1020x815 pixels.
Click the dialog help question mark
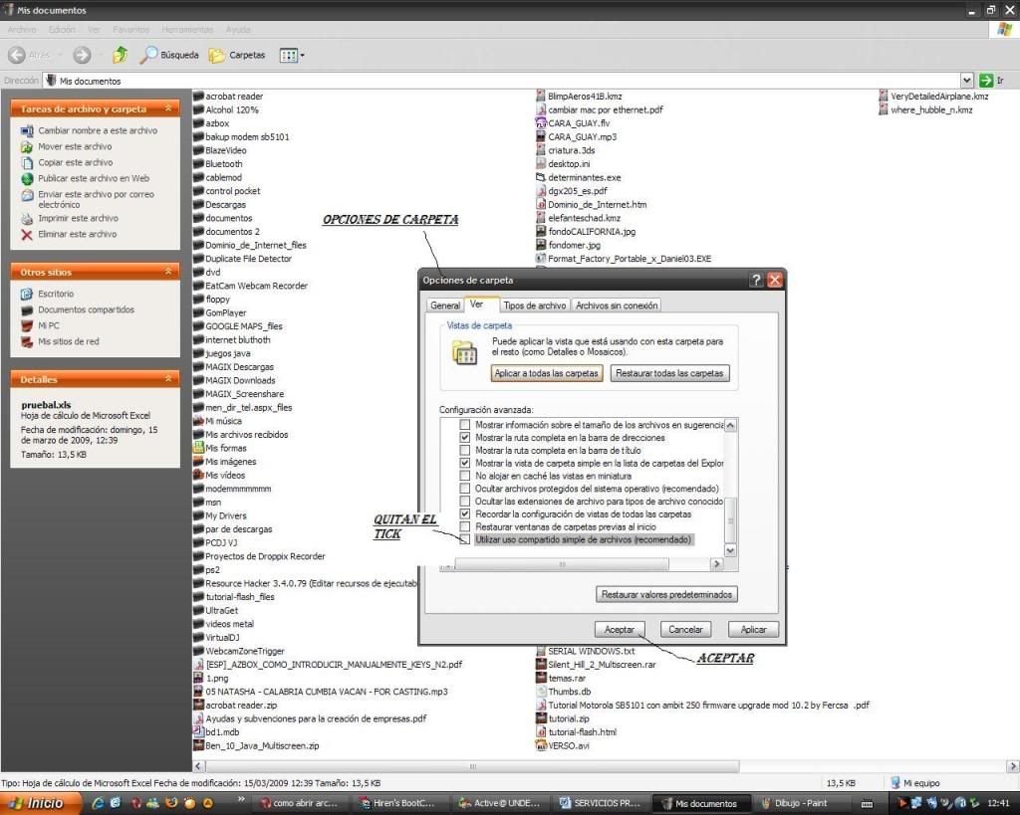tap(756, 280)
